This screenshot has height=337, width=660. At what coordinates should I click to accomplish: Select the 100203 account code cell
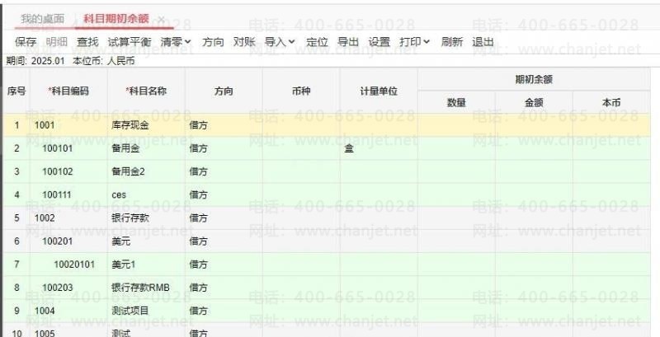(x=68, y=288)
